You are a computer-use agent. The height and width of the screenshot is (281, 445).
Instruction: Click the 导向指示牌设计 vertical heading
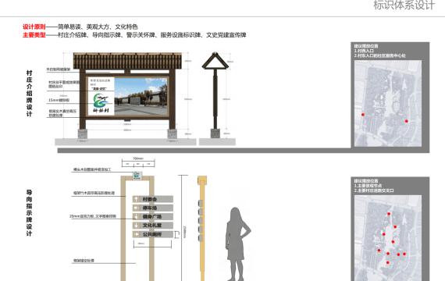coord(29,213)
